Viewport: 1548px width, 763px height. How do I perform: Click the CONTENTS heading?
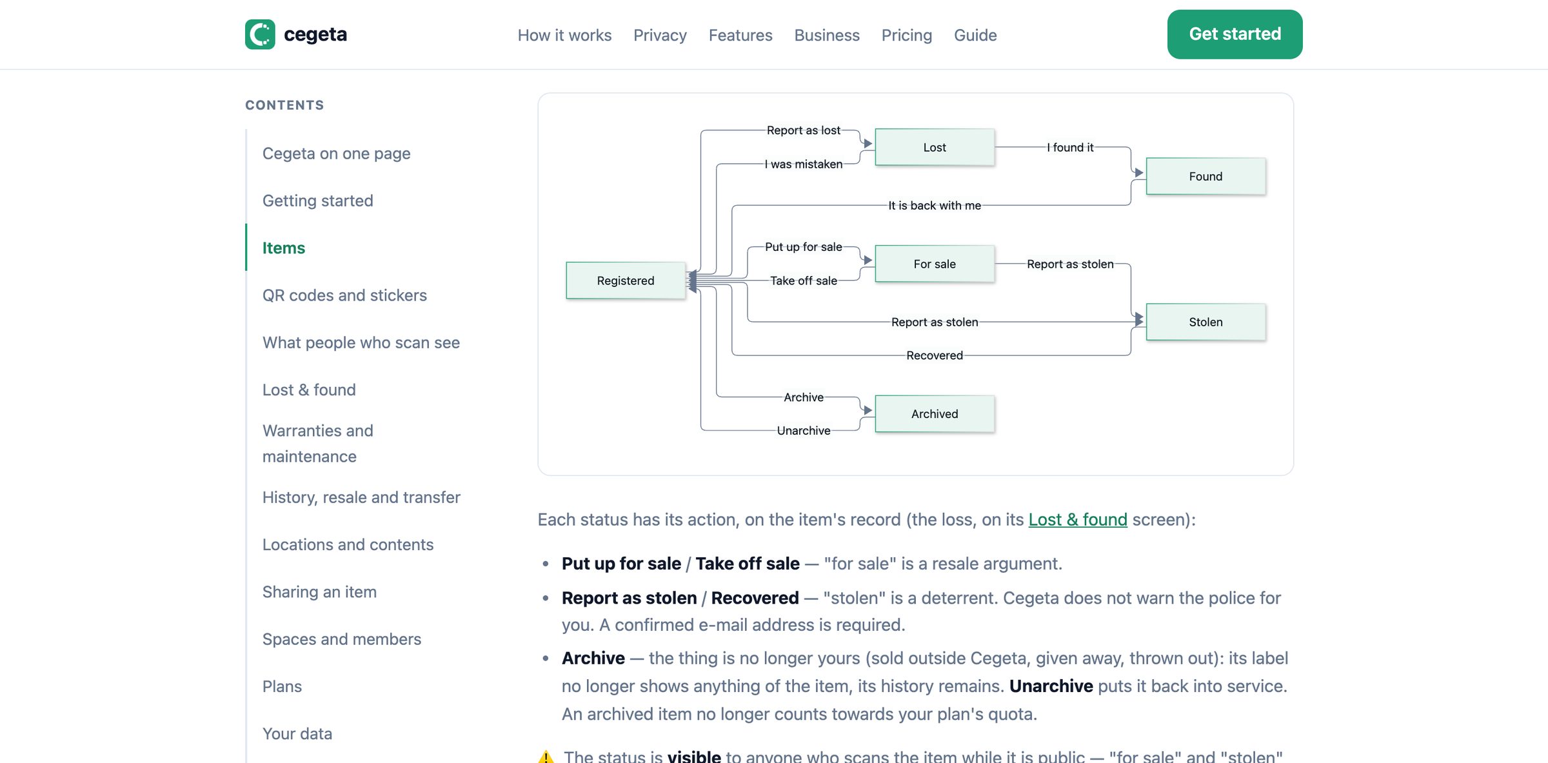tap(284, 105)
